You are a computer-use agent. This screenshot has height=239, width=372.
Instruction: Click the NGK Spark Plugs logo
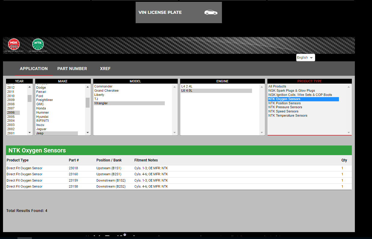(x=14, y=44)
